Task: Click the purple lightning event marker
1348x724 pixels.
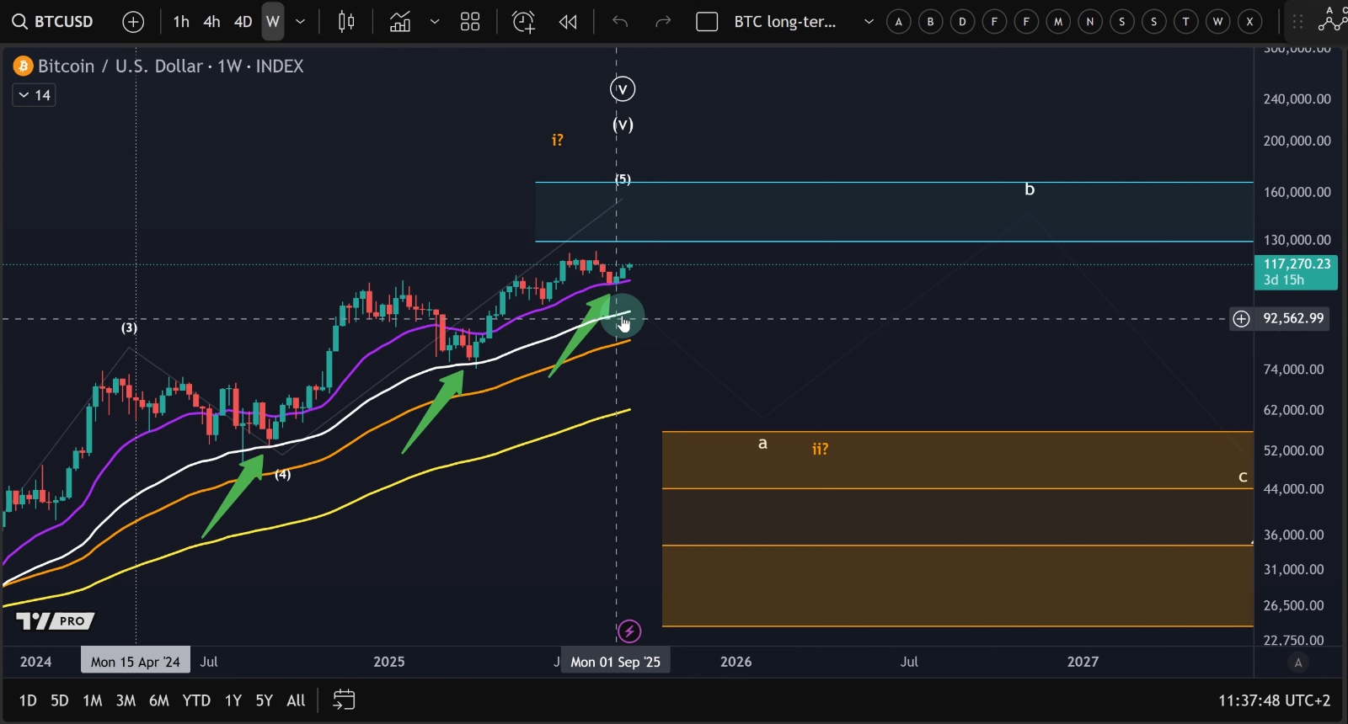Action: click(x=629, y=631)
